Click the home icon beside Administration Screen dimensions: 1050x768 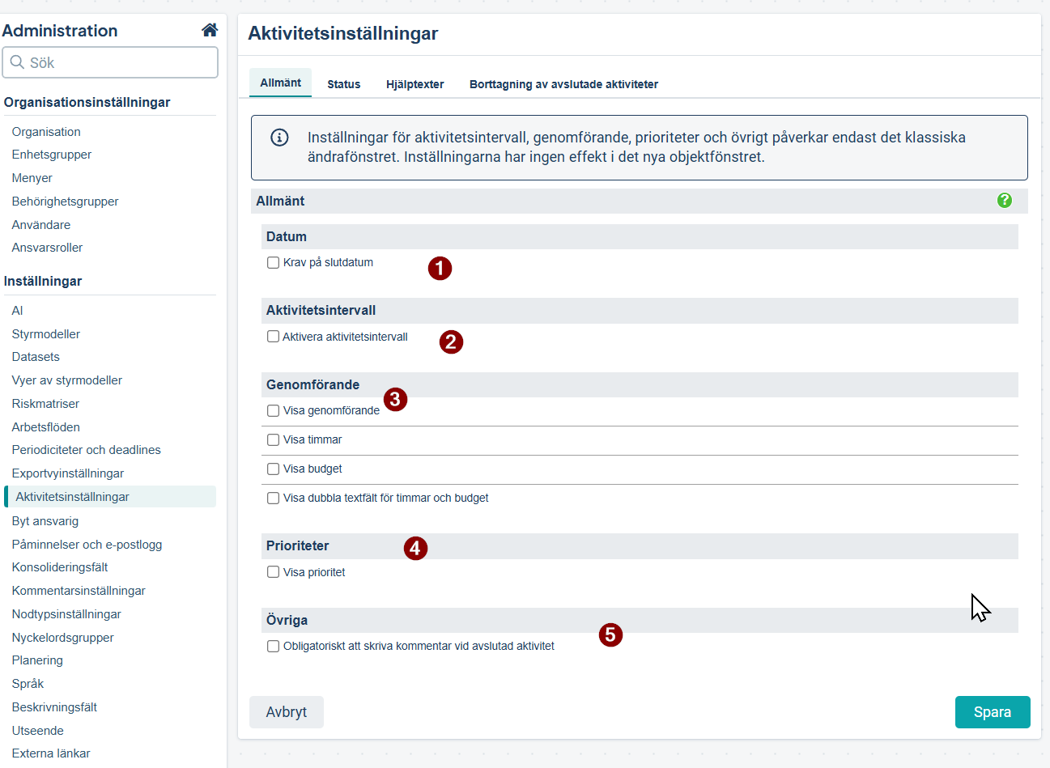pos(210,30)
